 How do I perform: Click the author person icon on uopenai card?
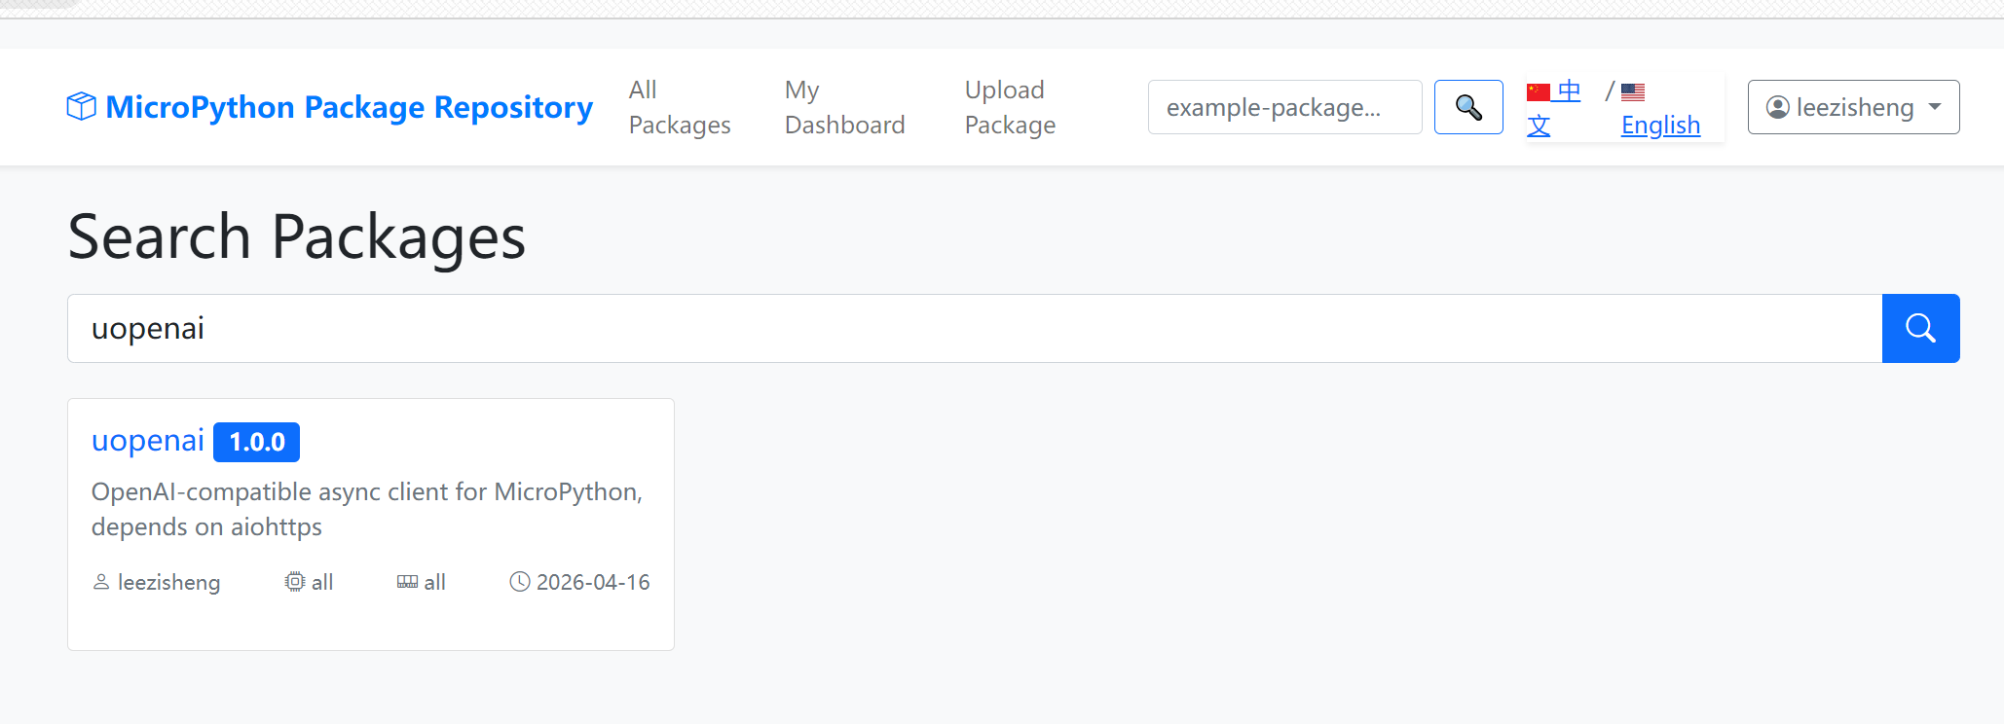[101, 582]
